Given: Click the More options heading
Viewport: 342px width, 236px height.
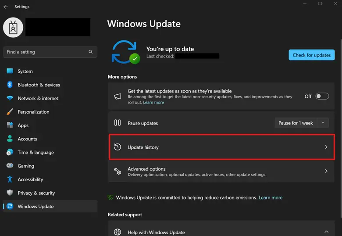Looking at the screenshot, I should [122, 77].
